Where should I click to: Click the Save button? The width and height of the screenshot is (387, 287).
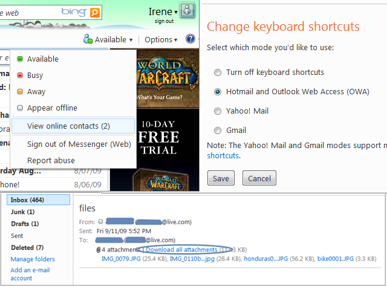(x=221, y=178)
